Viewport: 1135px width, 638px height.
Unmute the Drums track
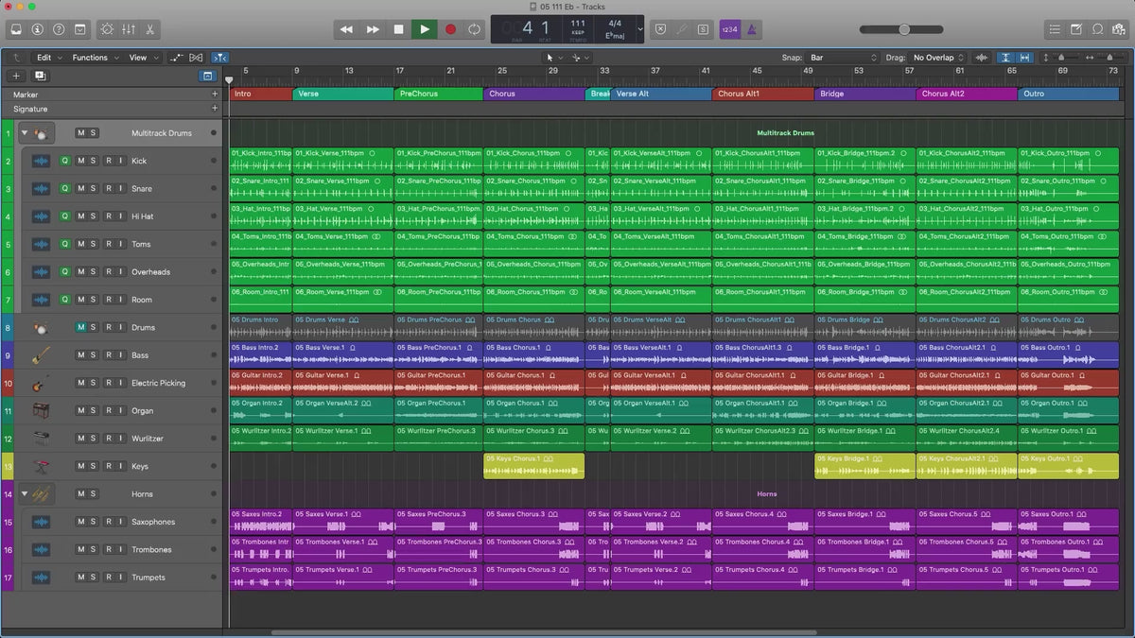point(80,327)
